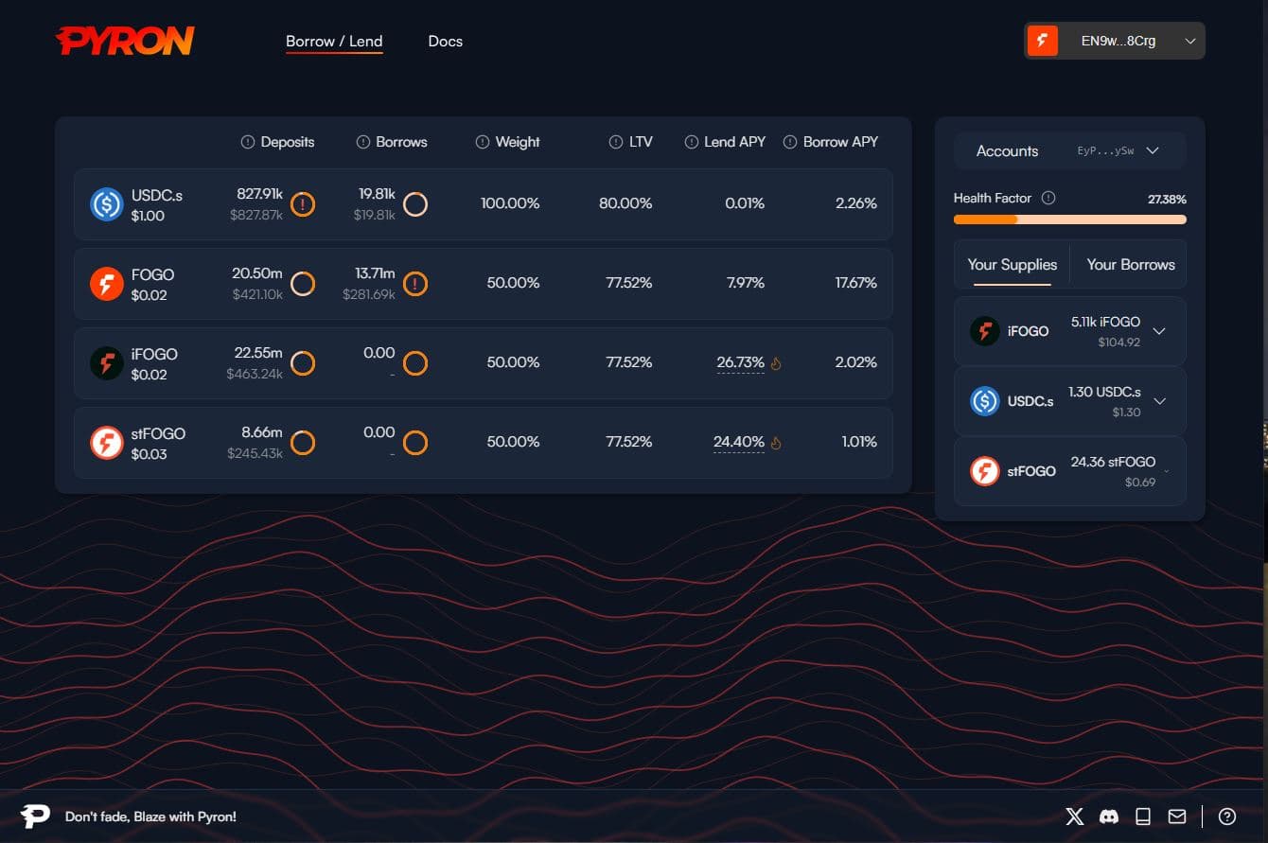Expand the iFOGO supply position

click(x=1159, y=331)
